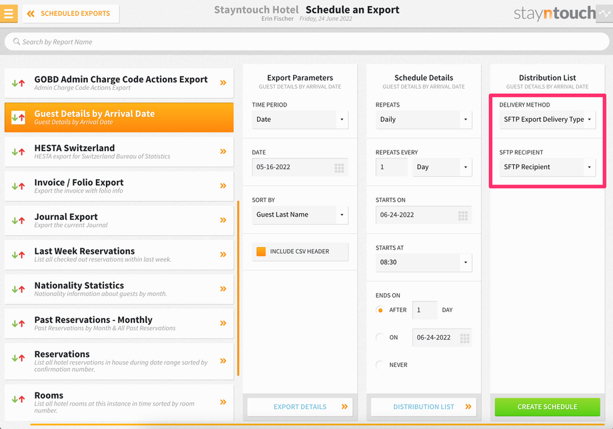Click export arrows icon for Journal Export
Screen dimensions: 613x429
click(x=18, y=220)
